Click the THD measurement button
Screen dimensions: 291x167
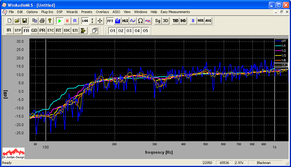(176, 21)
